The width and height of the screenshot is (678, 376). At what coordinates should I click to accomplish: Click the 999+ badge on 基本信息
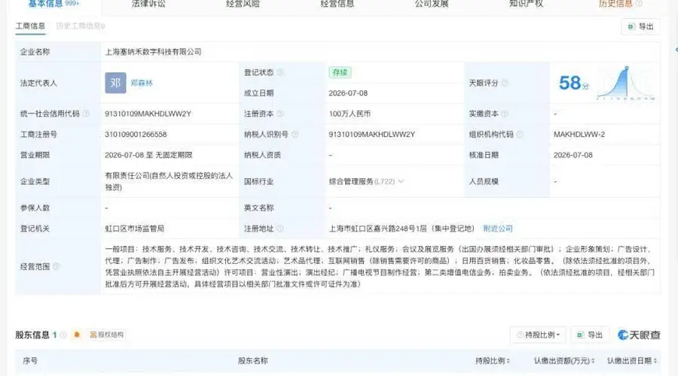click(72, 3)
